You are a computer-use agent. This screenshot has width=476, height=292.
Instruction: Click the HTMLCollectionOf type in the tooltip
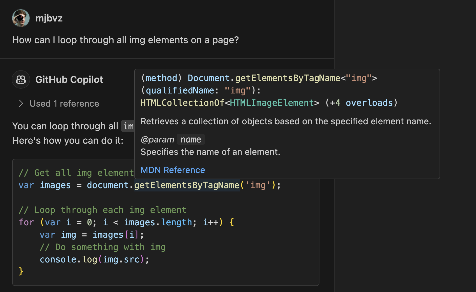pyautogui.click(x=183, y=103)
